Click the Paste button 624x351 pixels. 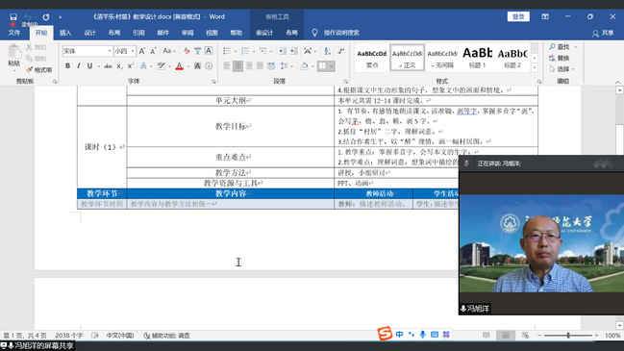(x=13, y=57)
